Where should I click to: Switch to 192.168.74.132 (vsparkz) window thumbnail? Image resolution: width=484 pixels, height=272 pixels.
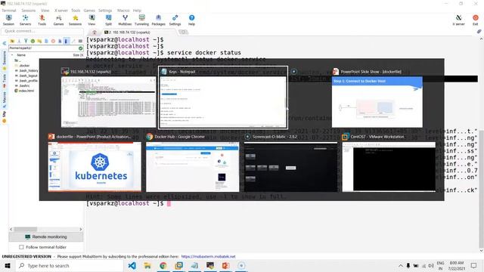coord(108,97)
